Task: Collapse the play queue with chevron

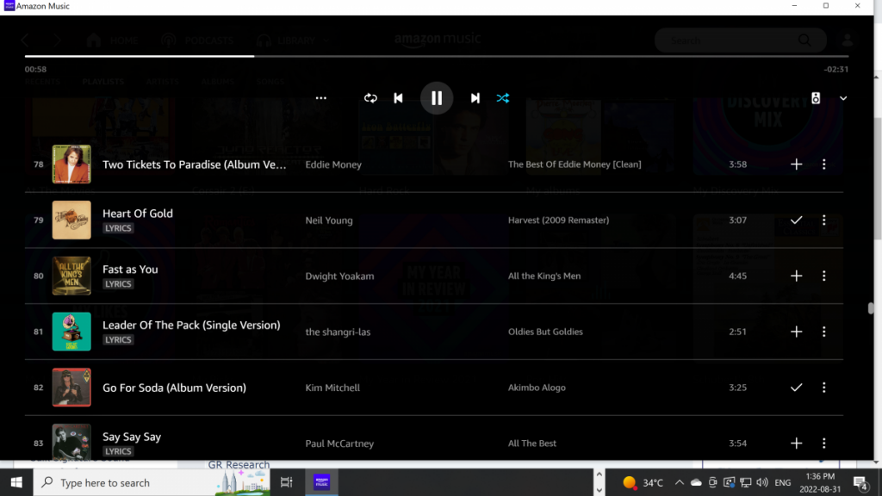Action: [843, 98]
